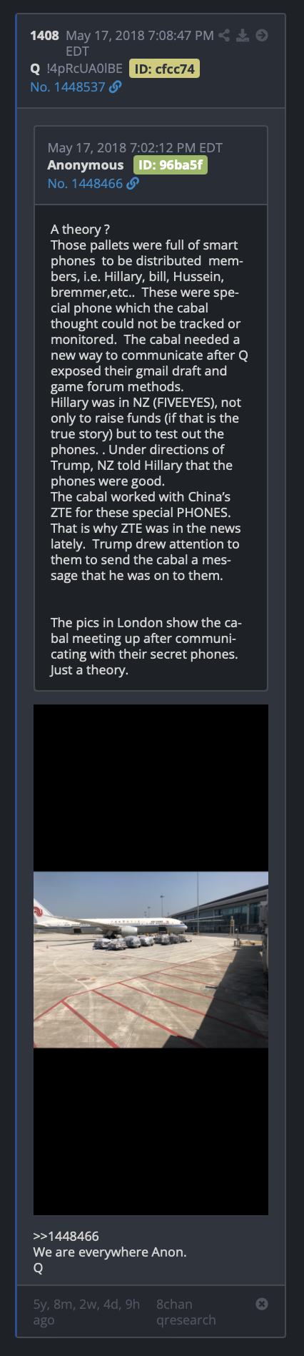Screen dimensions: 304x1356
Task: Click the quoted timestamp May 17, 2018 7:02:12 PM
Action: tap(135, 147)
